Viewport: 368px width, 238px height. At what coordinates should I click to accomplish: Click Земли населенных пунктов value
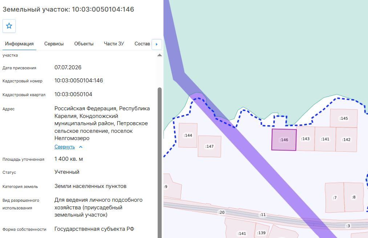[x=90, y=186]
